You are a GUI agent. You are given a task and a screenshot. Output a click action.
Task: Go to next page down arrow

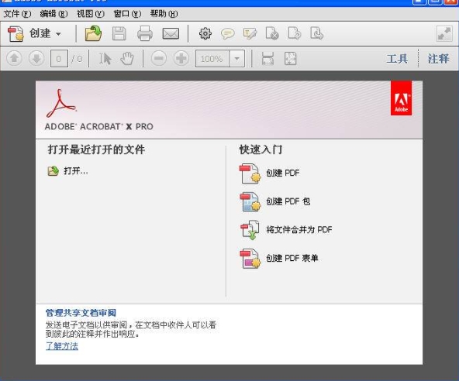36,59
